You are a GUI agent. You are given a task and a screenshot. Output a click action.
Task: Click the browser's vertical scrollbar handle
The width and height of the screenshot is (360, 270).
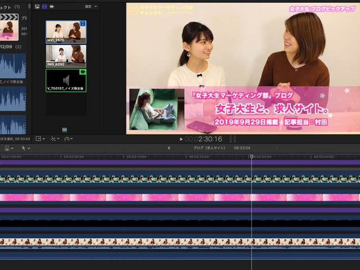29,6
